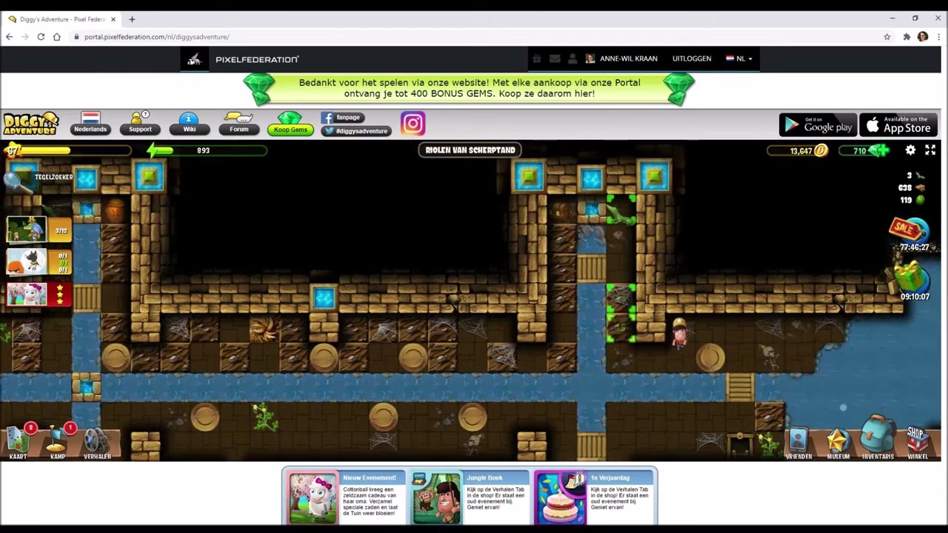
Task: Click Diggy character in the mine
Action: (x=678, y=334)
